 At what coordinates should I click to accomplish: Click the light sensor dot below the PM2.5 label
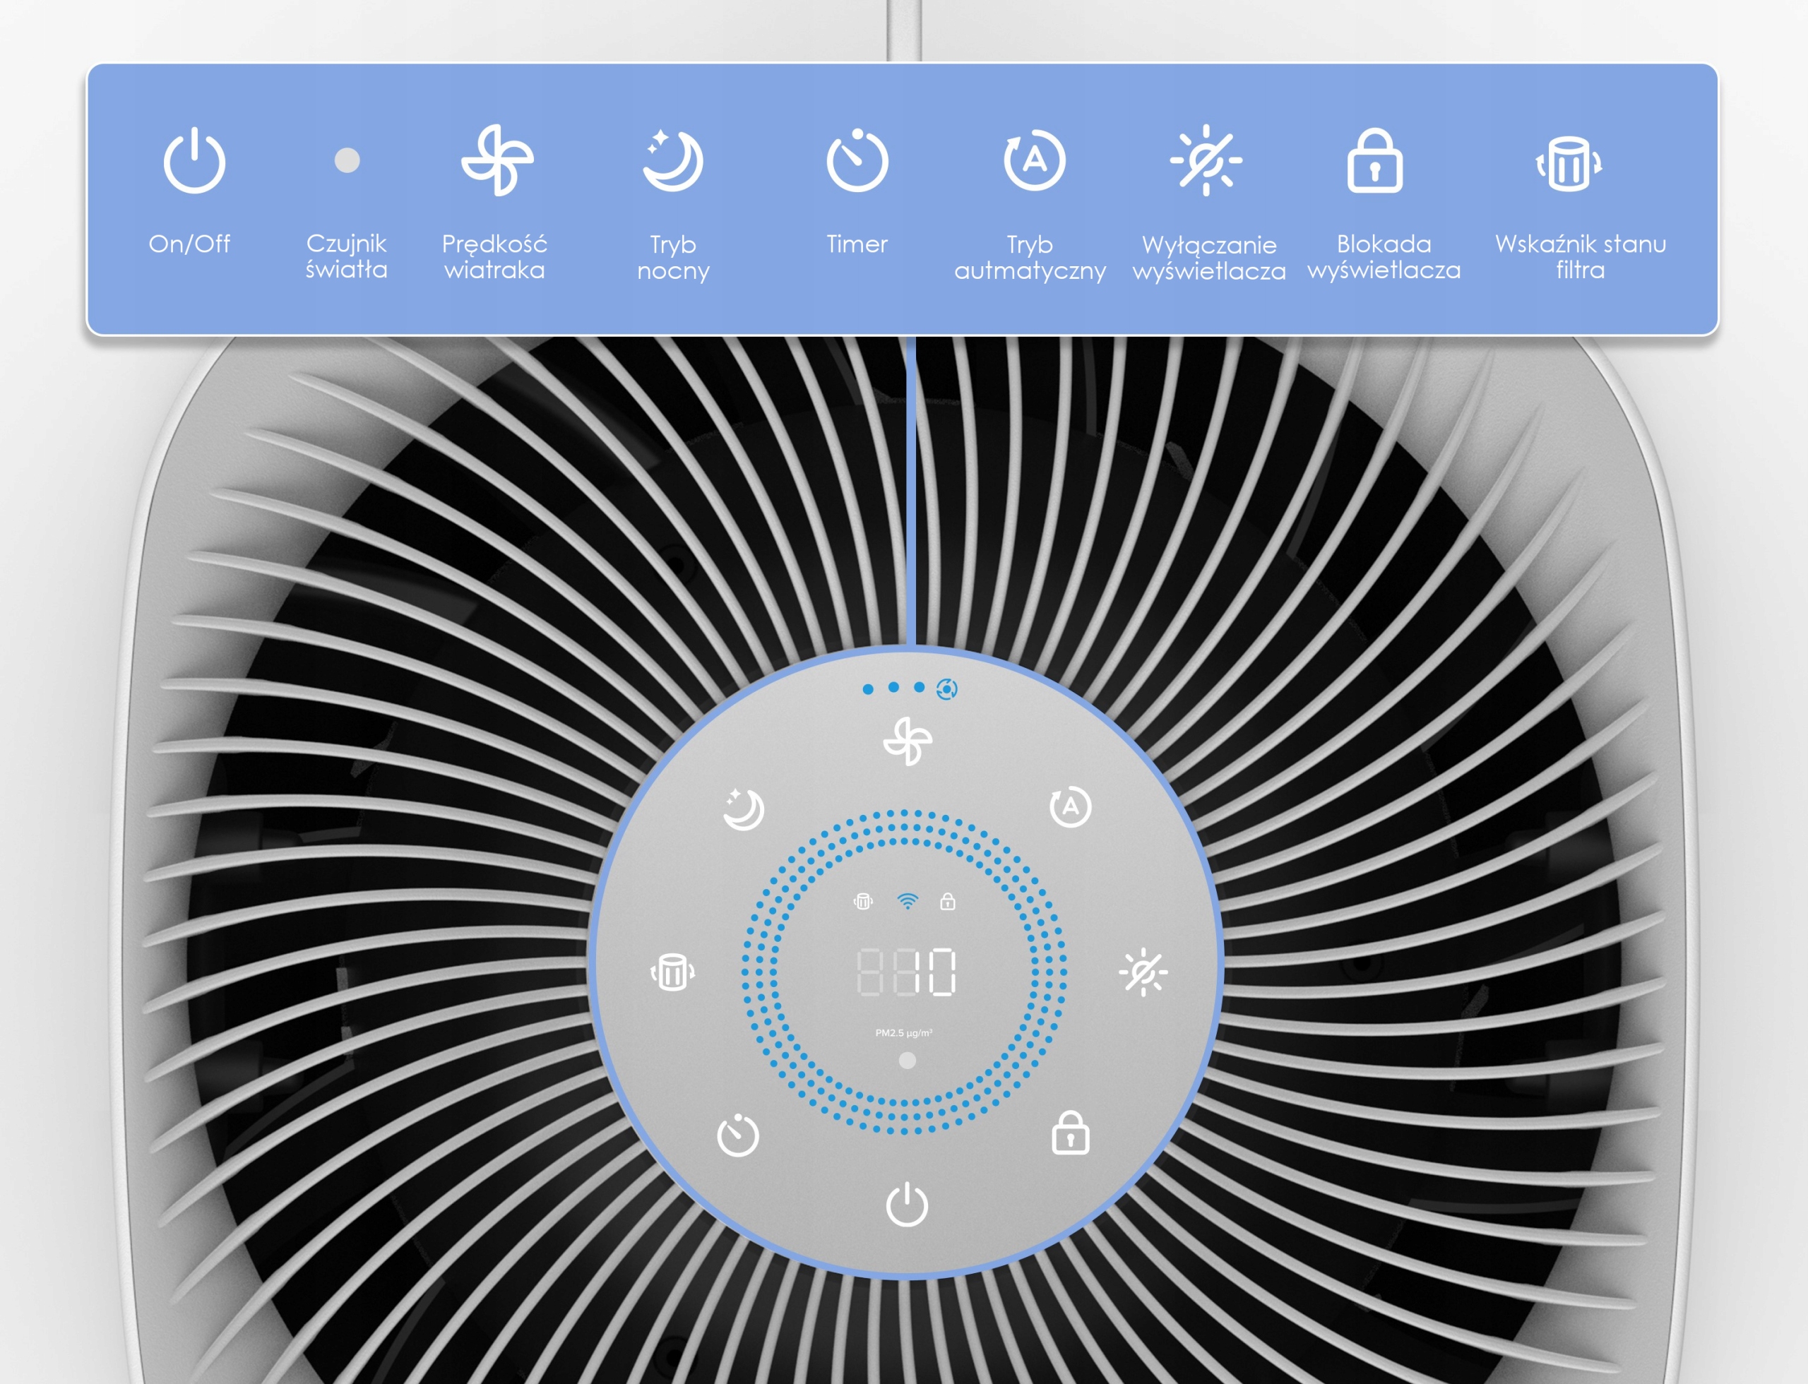click(908, 1061)
